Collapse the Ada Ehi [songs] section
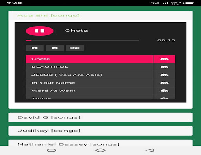201x155 pixels. click(x=100, y=16)
